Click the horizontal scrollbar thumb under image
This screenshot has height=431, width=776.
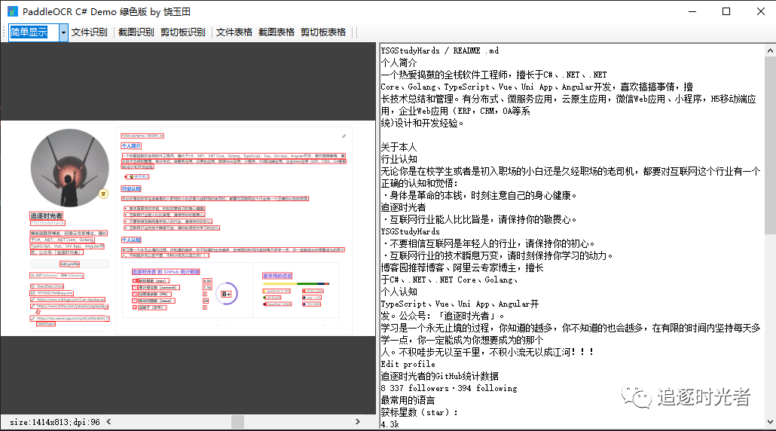point(237,421)
